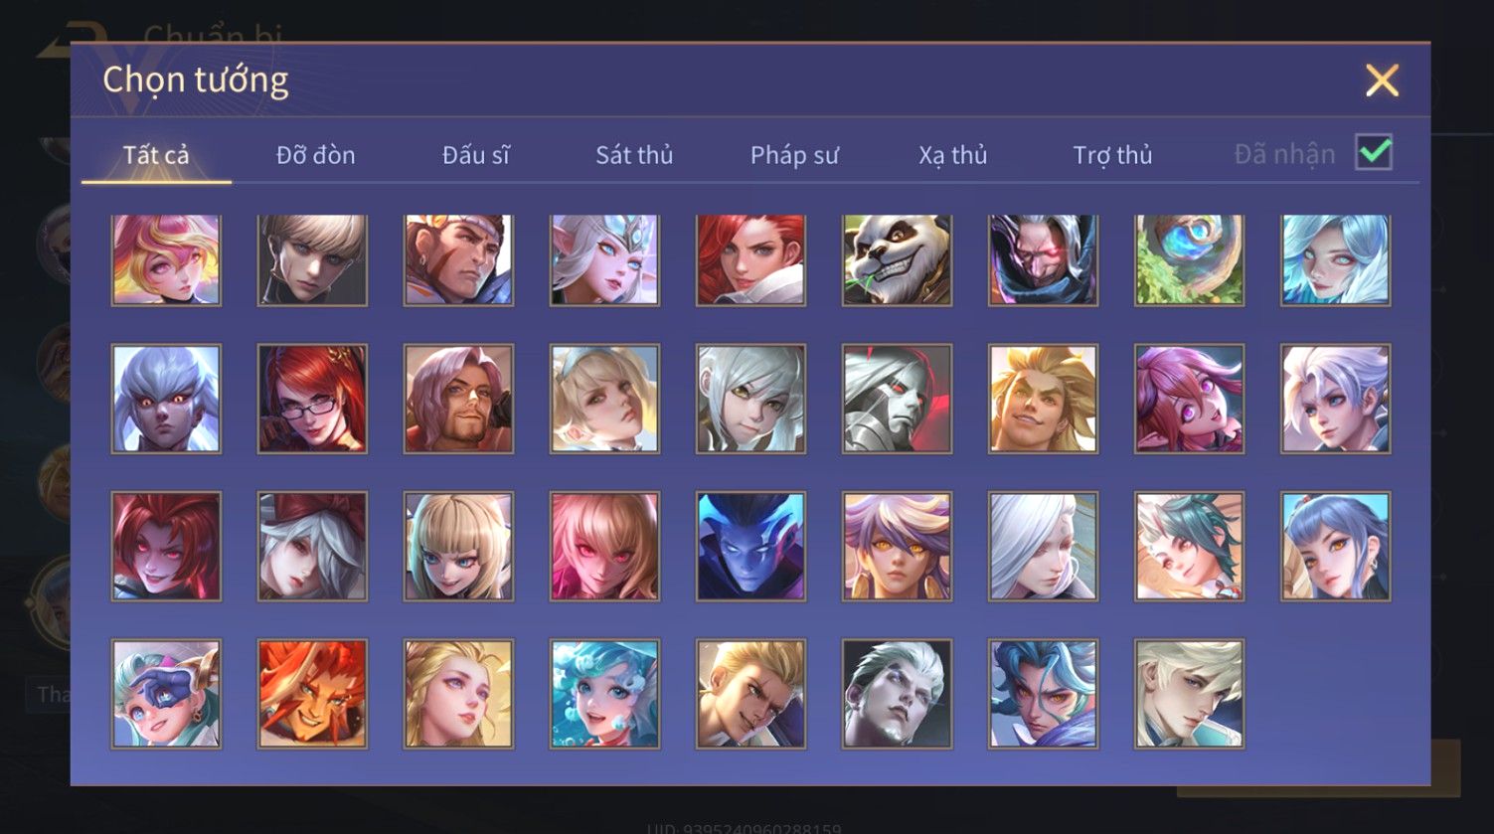This screenshot has width=1494, height=834.
Task: Pick the blue-skinned demon hero portrait
Action: 750,546
